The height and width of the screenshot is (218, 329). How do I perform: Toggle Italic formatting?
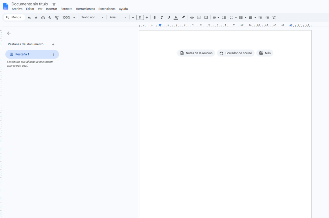162,18
